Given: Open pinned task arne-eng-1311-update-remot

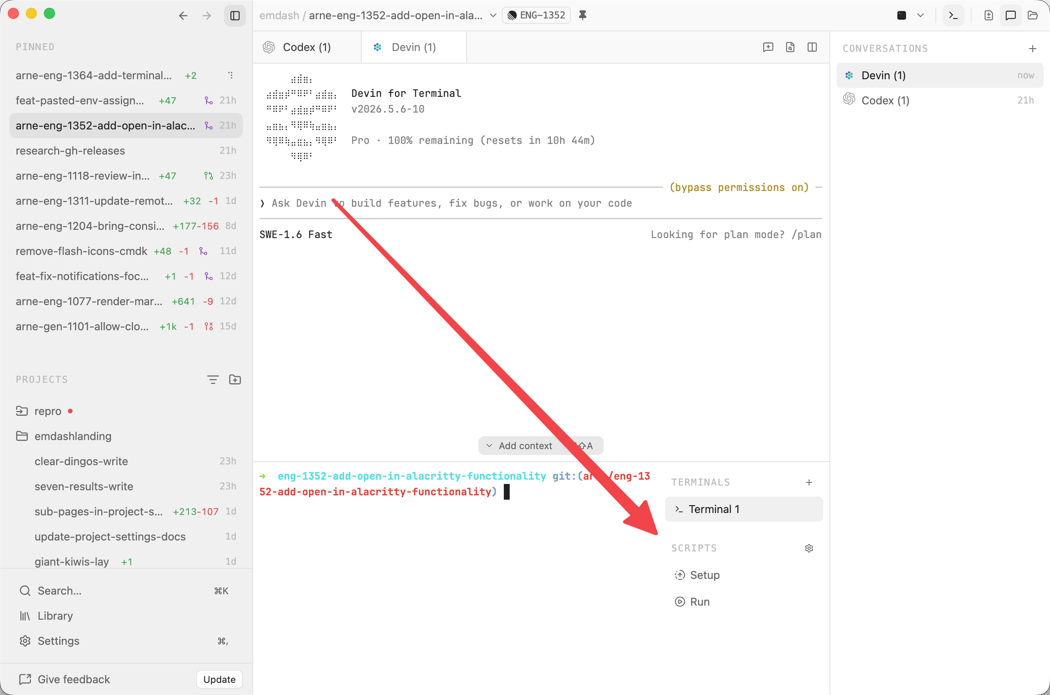Looking at the screenshot, I should 126,201.
